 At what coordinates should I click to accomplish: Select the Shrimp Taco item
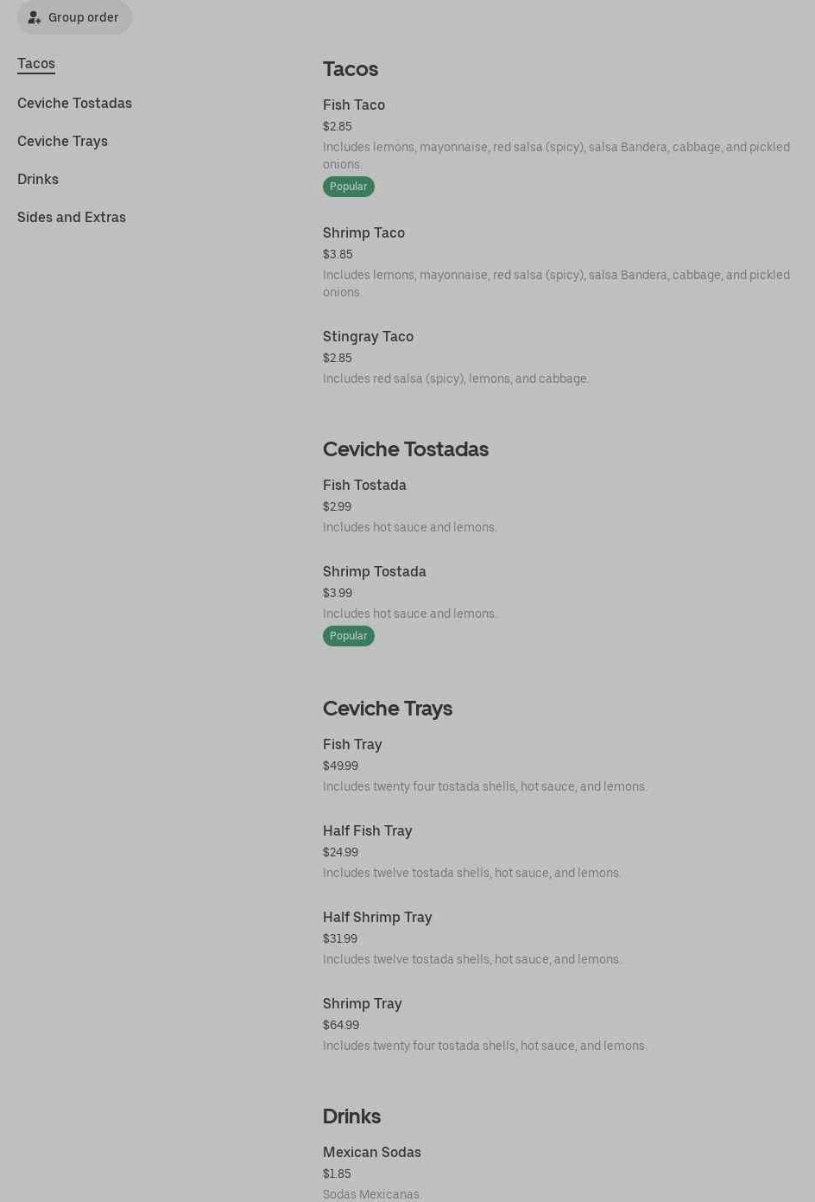[x=363, y=232]
